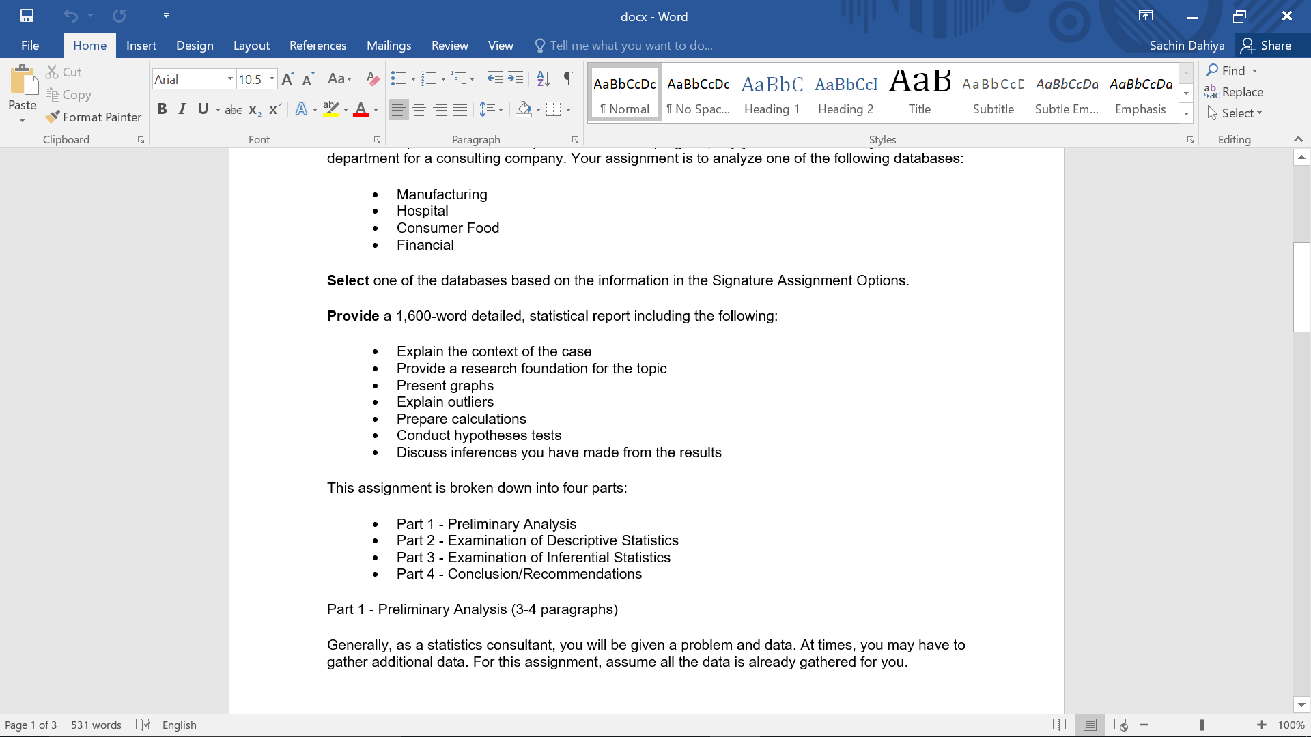Image resolution: width=1311 pixels, height=737 pixels.
Task: Click the Share button
Action: coord(1267,46)
